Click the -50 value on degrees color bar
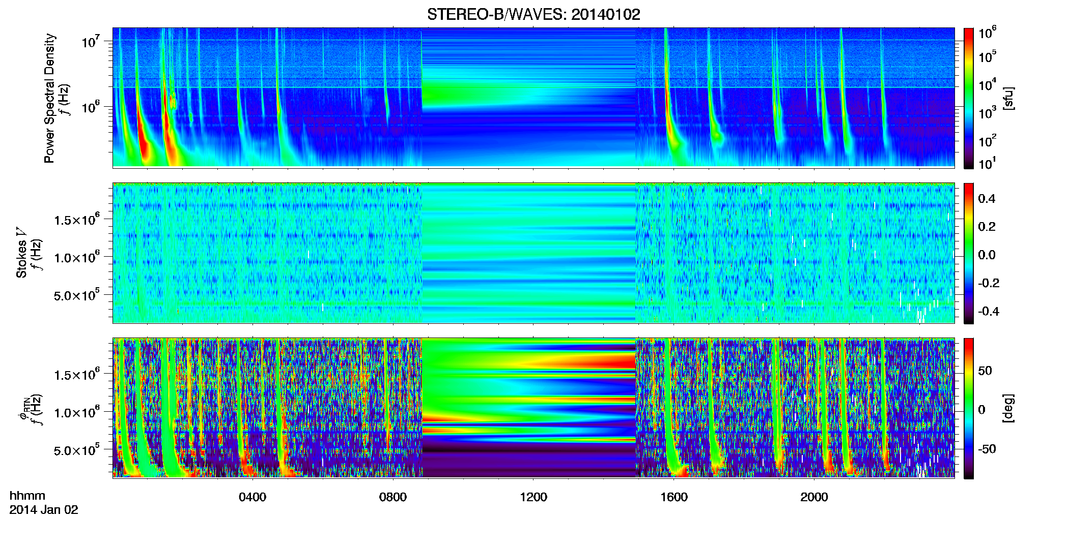 [987, 449]
